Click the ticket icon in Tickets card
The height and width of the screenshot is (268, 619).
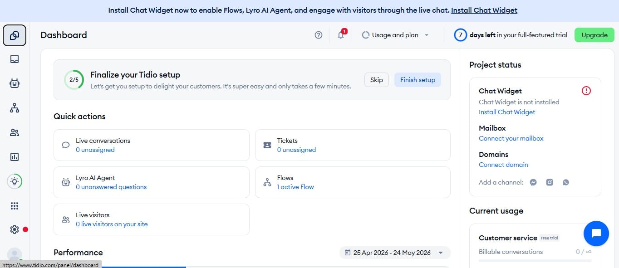pyautogui.click(x=267, y=145)
